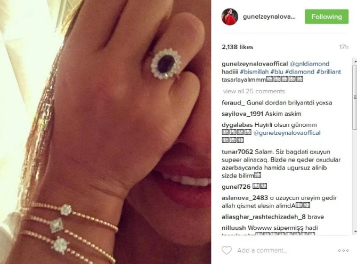Open the gunelzeynalova profile avatar
357x264 pixels.
(230, 17)
